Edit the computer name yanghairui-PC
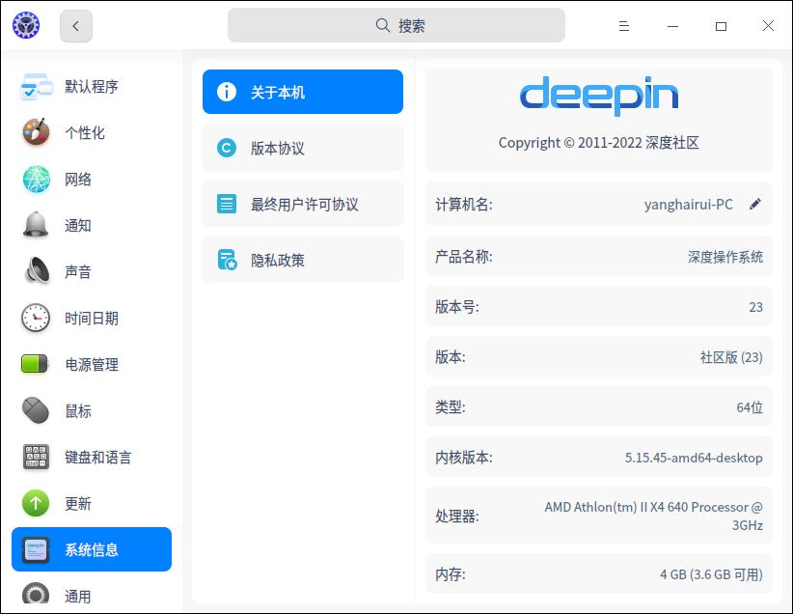Viewport: 793px width, 614px height. point(755,204)
